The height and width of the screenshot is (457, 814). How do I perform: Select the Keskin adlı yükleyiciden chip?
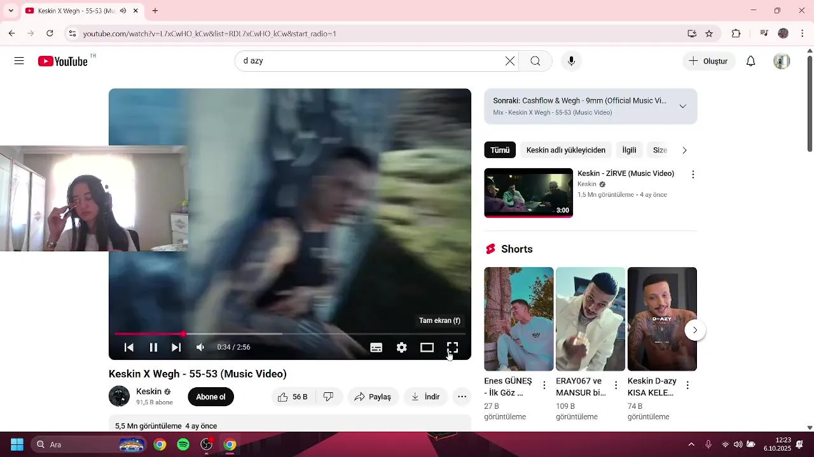tap(566, 150)
